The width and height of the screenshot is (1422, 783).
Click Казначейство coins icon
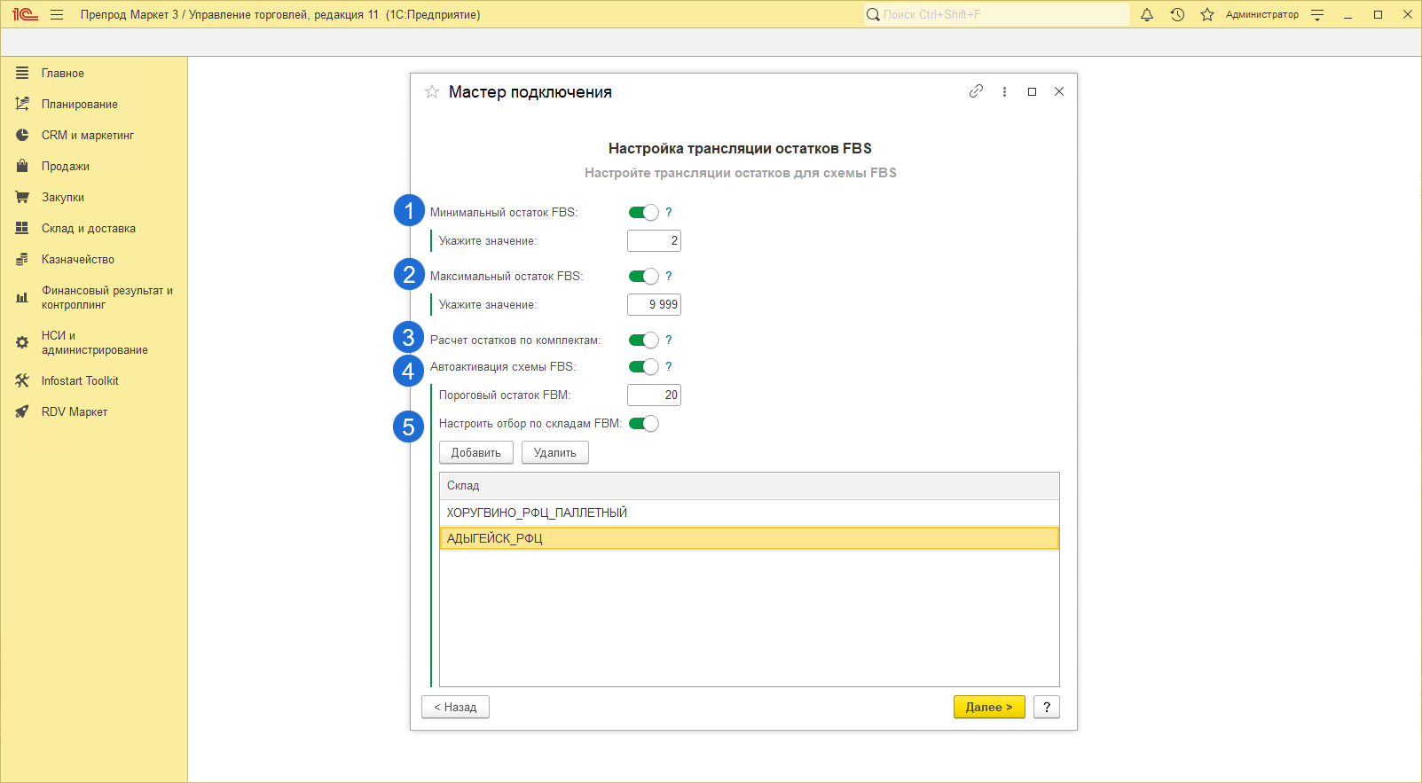(22, 259)
